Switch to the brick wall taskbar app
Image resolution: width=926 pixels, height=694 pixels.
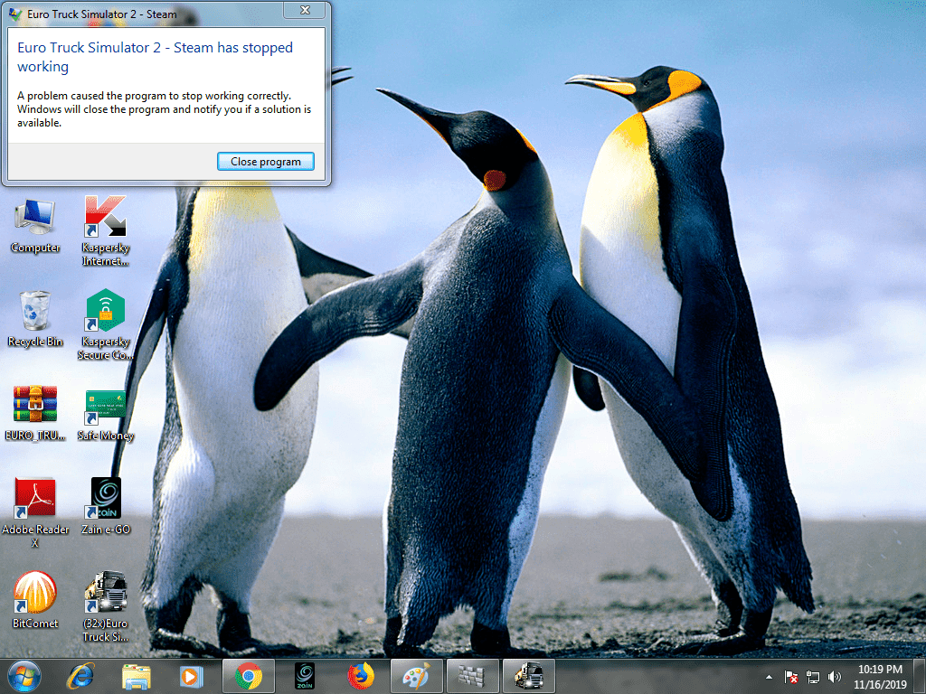point(473,676)
